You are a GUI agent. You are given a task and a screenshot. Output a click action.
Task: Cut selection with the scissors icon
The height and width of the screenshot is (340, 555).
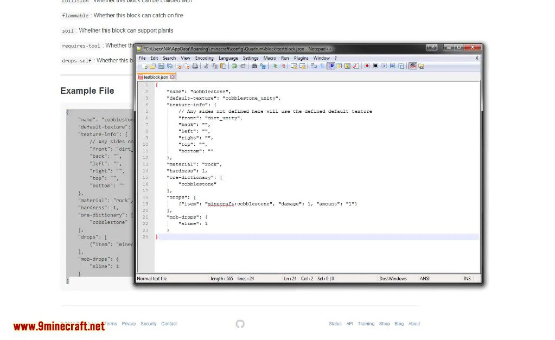206,66
